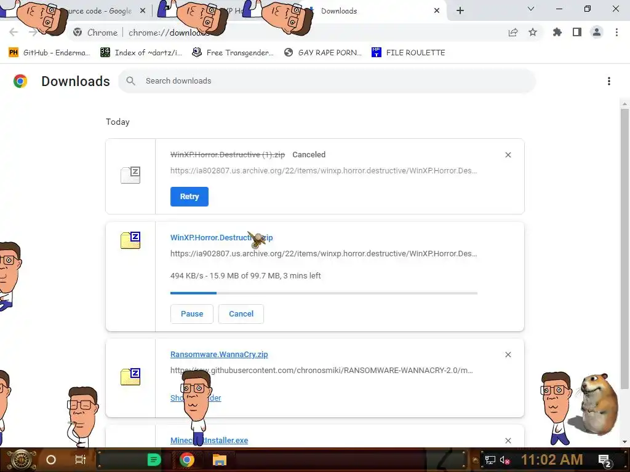630x472 pixels.
Task: Focus the Search downloads field
Action: point(327,81)
